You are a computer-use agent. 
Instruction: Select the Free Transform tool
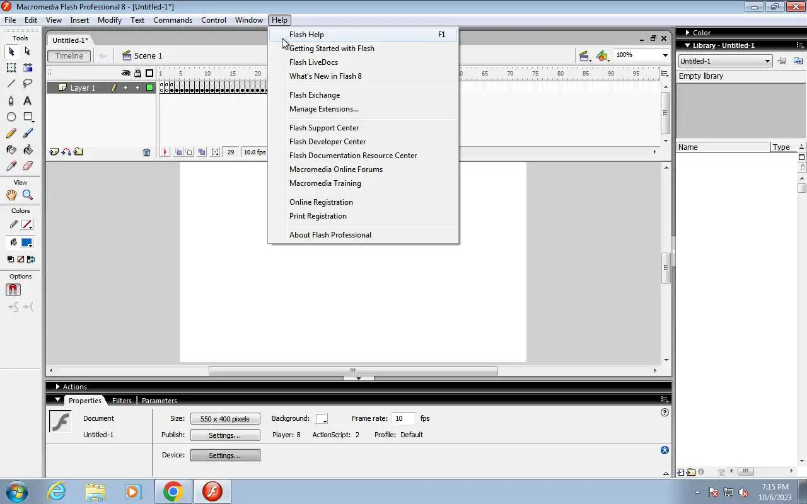tap(11, 67)
